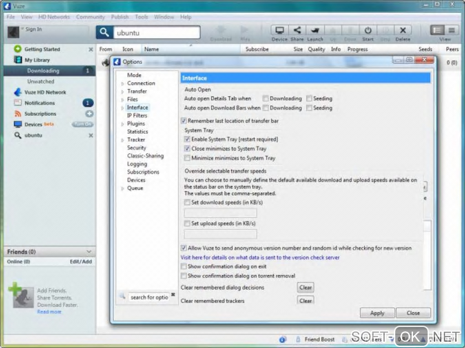
Task: Open the Community menu
Action: click(90, 17)
